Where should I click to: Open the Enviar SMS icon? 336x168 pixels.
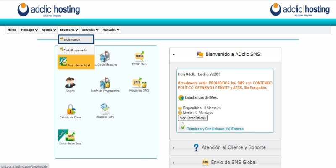click(139, 56)
